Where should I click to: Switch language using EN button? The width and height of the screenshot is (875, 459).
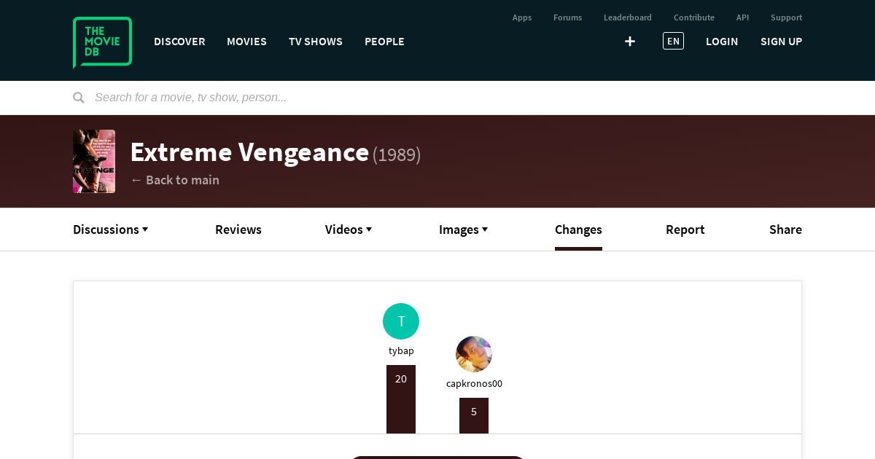(673, 42)
